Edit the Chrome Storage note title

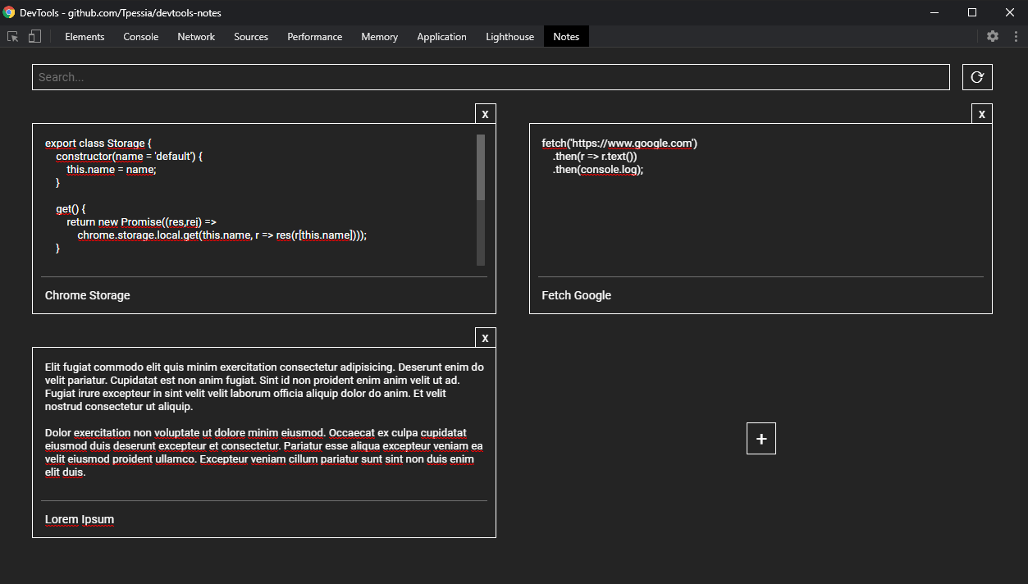coord(264,295)
